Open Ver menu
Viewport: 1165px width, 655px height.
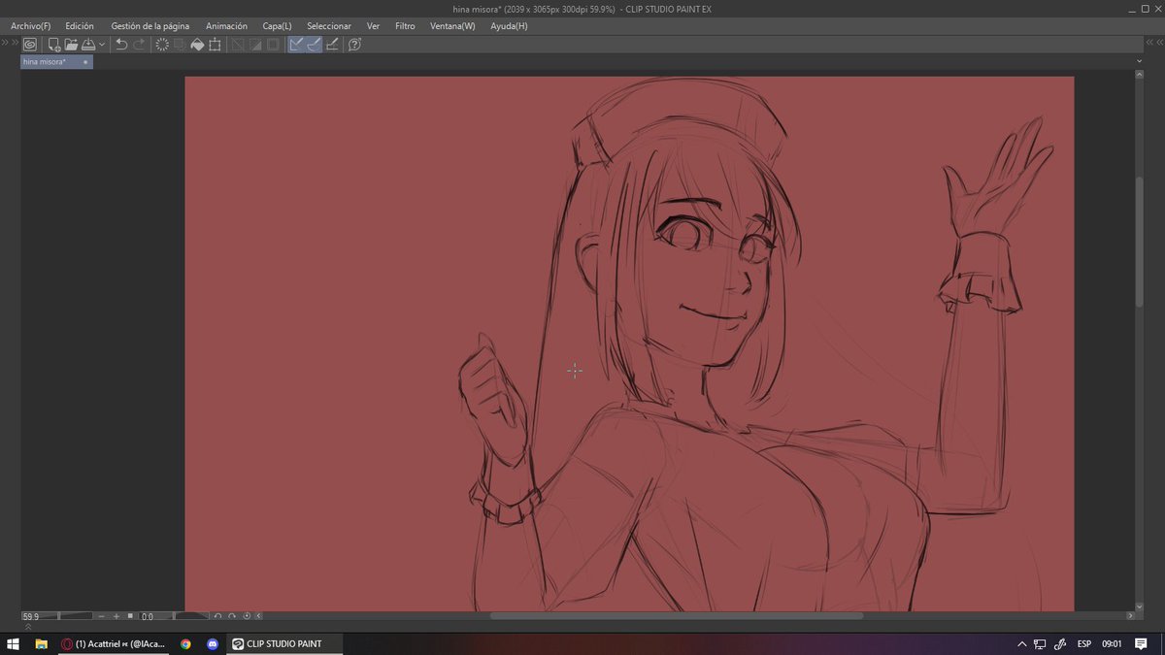[373, 26]
